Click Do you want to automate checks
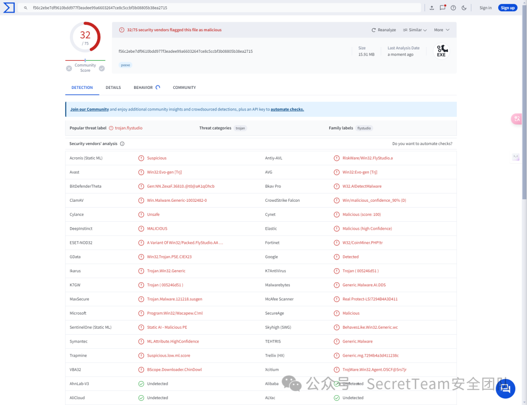Viewport: 527px width, 405px height. [x=422, y=144]
